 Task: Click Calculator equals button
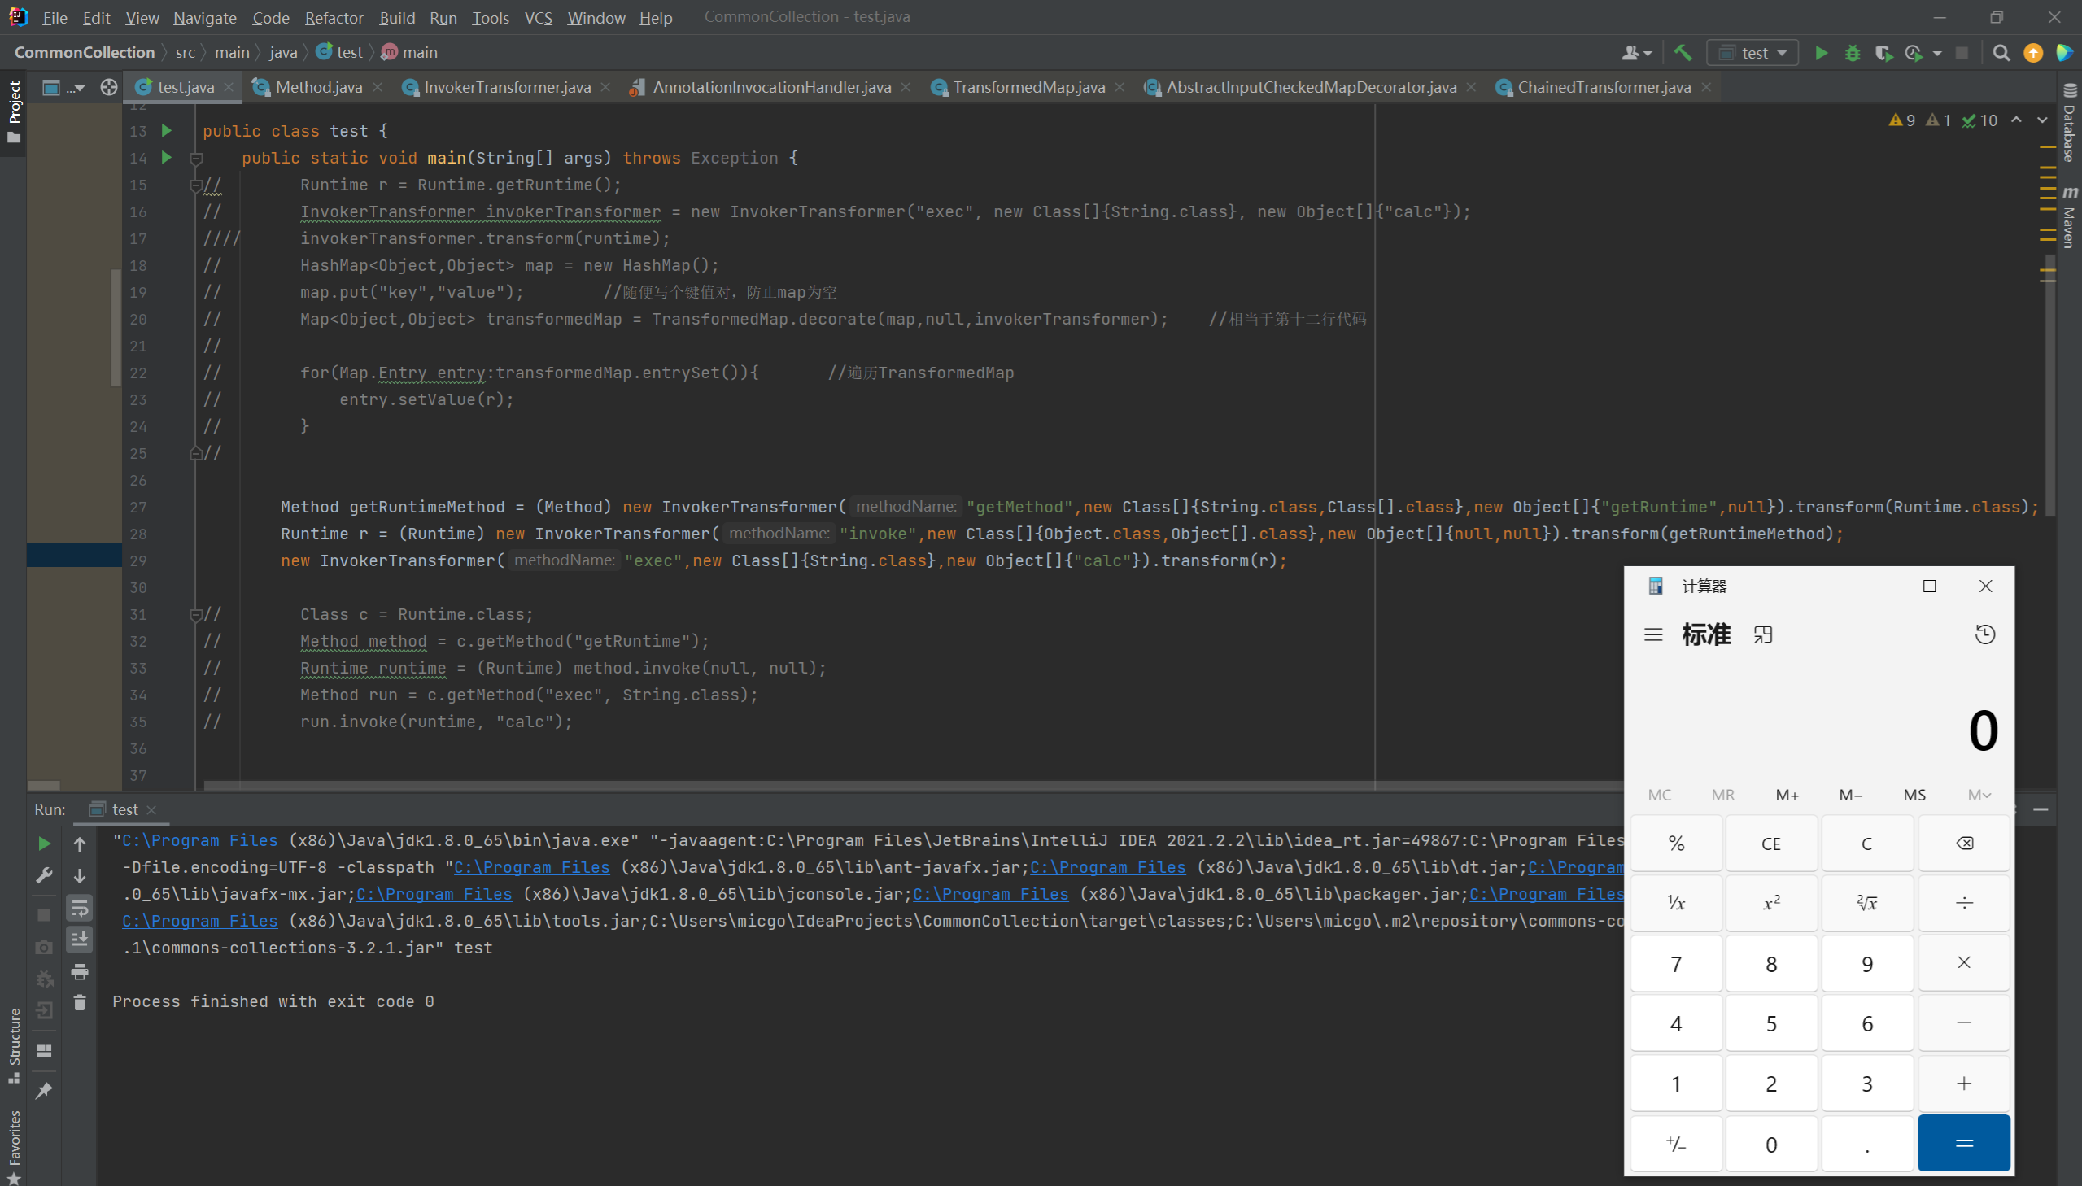coord(1964,1143)
